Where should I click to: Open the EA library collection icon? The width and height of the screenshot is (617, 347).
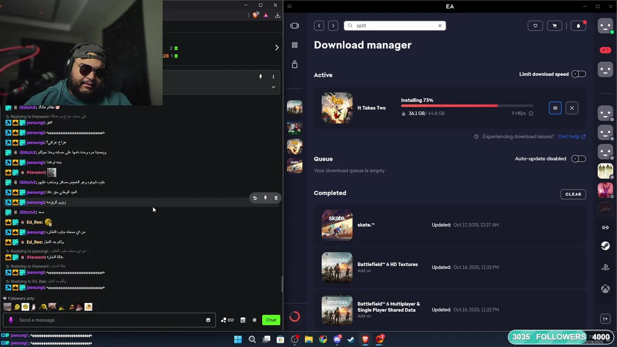tap(295, 64)
